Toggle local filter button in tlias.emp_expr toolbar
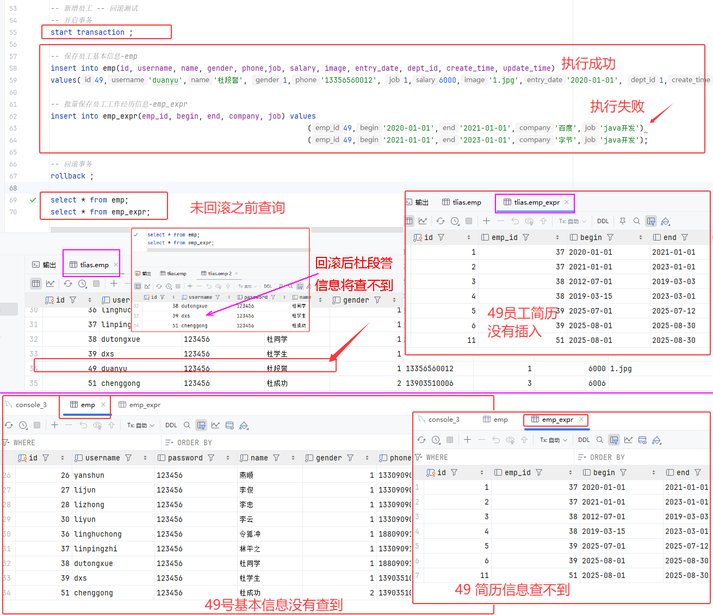The width and height of the screenshot is (713, 615). [x=651, y=221]
